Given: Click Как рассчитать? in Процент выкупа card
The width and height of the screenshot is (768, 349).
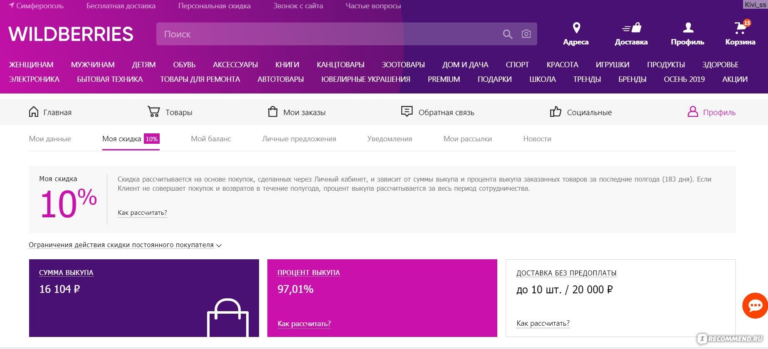Looking at the screenshot, I should pyautogui.click(x=304, y=324).
